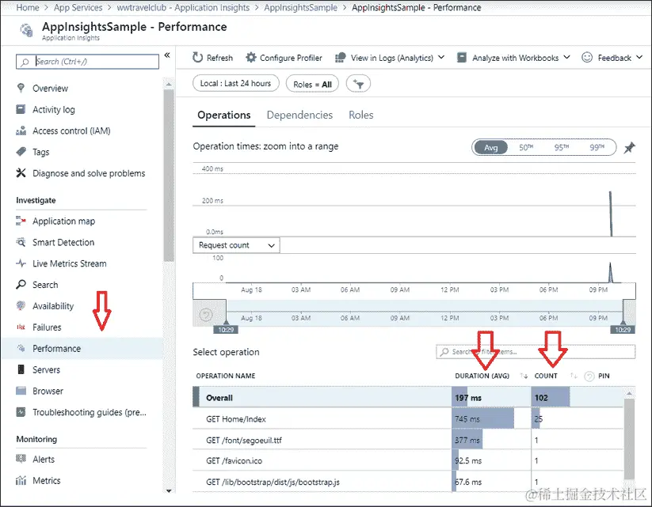Click the Refresh icon in the toolbar

pyautogui.click(x=197, y=57)
